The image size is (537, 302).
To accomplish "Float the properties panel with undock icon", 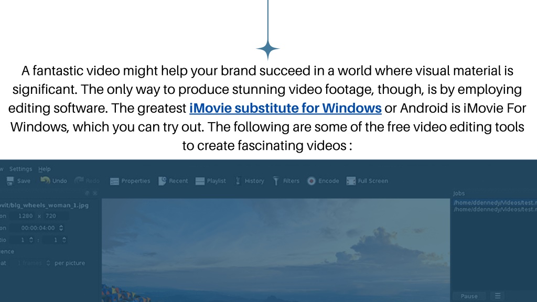I will pos(87,193).
